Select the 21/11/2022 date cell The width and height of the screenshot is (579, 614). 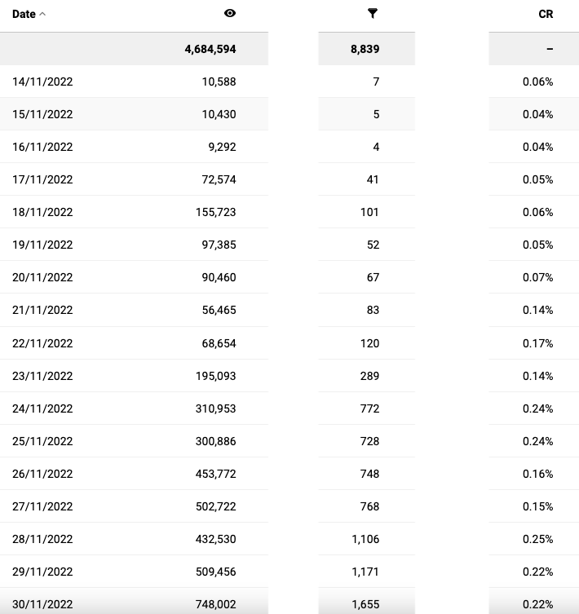click(x=42, y=310)
